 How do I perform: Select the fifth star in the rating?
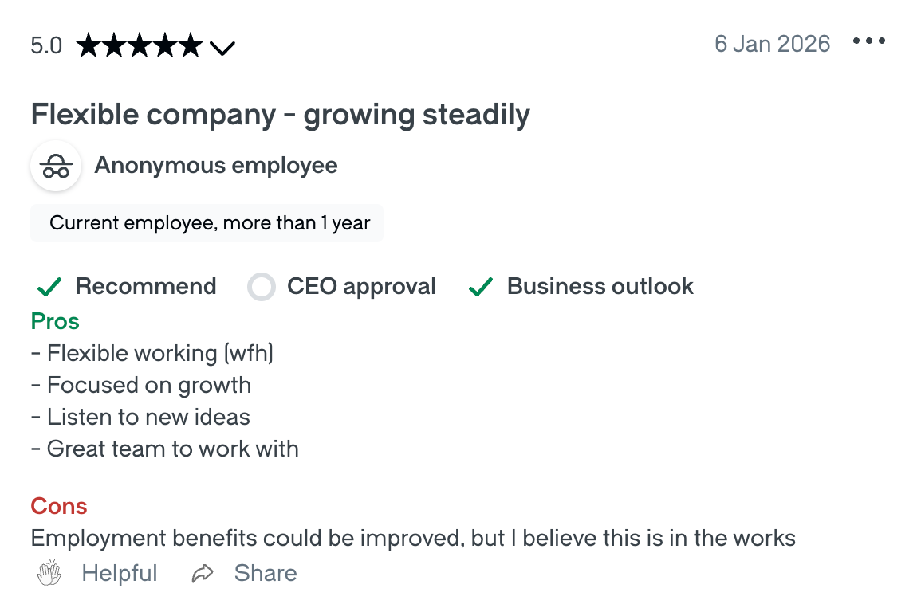click(189, 45)
